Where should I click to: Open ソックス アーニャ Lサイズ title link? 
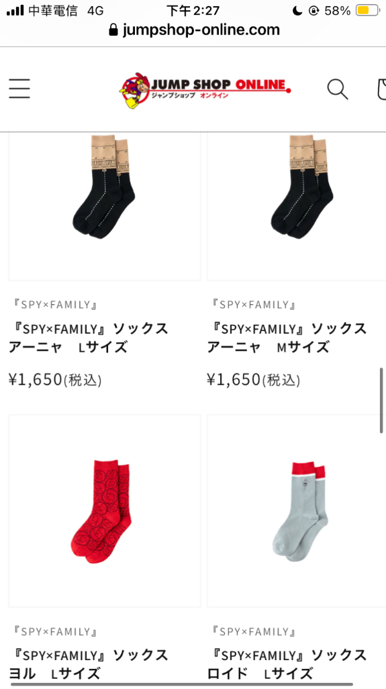[x=89, y=338]
